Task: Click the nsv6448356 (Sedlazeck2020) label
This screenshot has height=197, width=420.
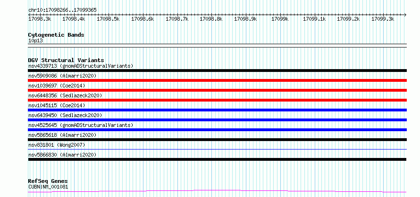Action: (65, 95)
